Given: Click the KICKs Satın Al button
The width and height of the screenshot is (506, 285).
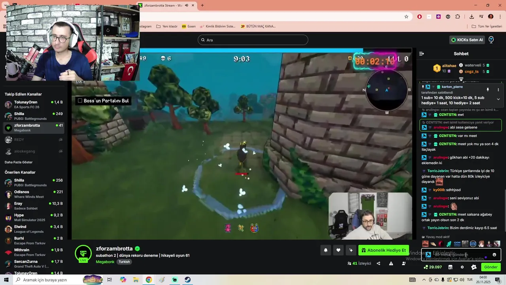Looking at the screenshot, I should click(467, 40).
